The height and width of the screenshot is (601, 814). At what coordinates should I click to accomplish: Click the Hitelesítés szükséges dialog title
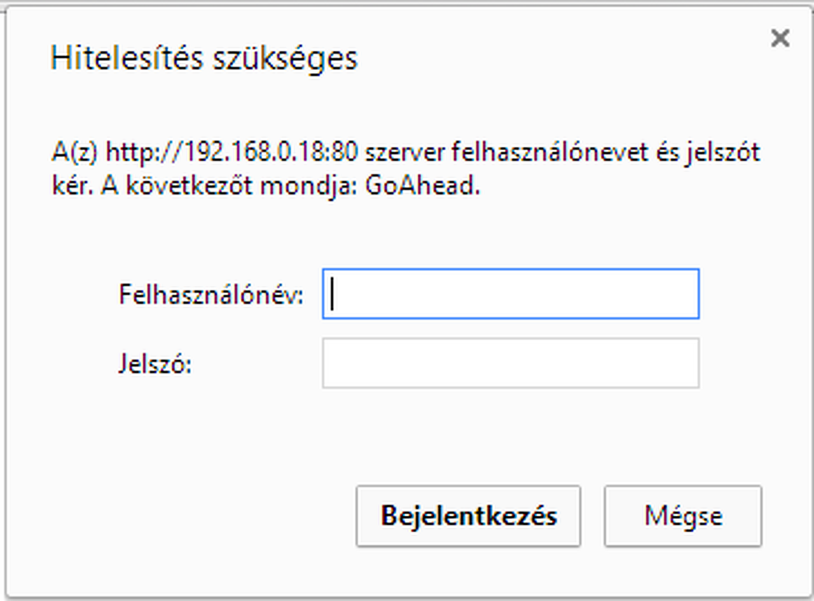[x=204, y=59]
